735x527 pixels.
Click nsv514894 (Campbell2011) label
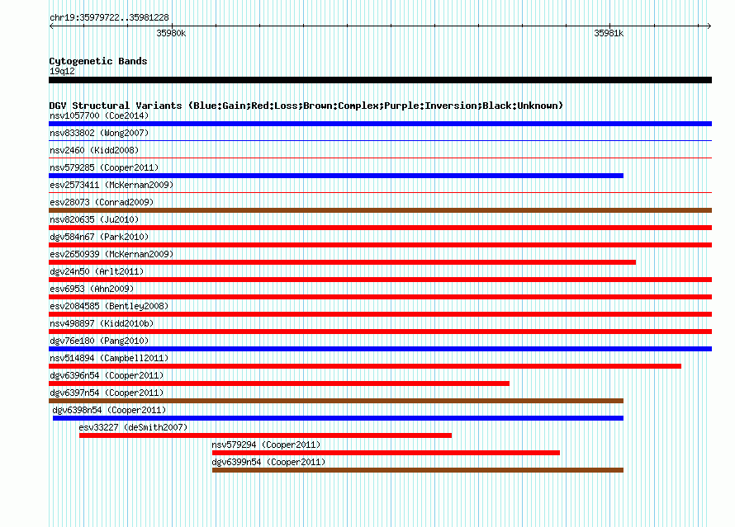109,358
